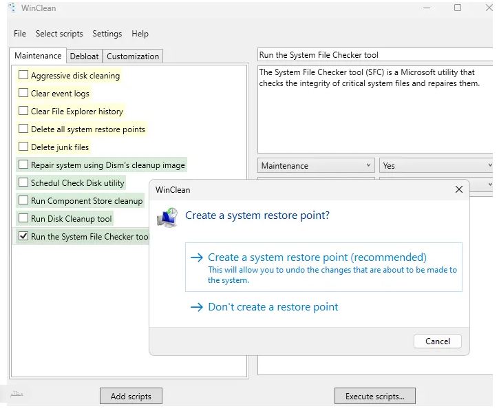The width and height of the screenshot is (499, 411).
Task: Check Repair system using Dism's cleanup image
Action: pos(23,165)
